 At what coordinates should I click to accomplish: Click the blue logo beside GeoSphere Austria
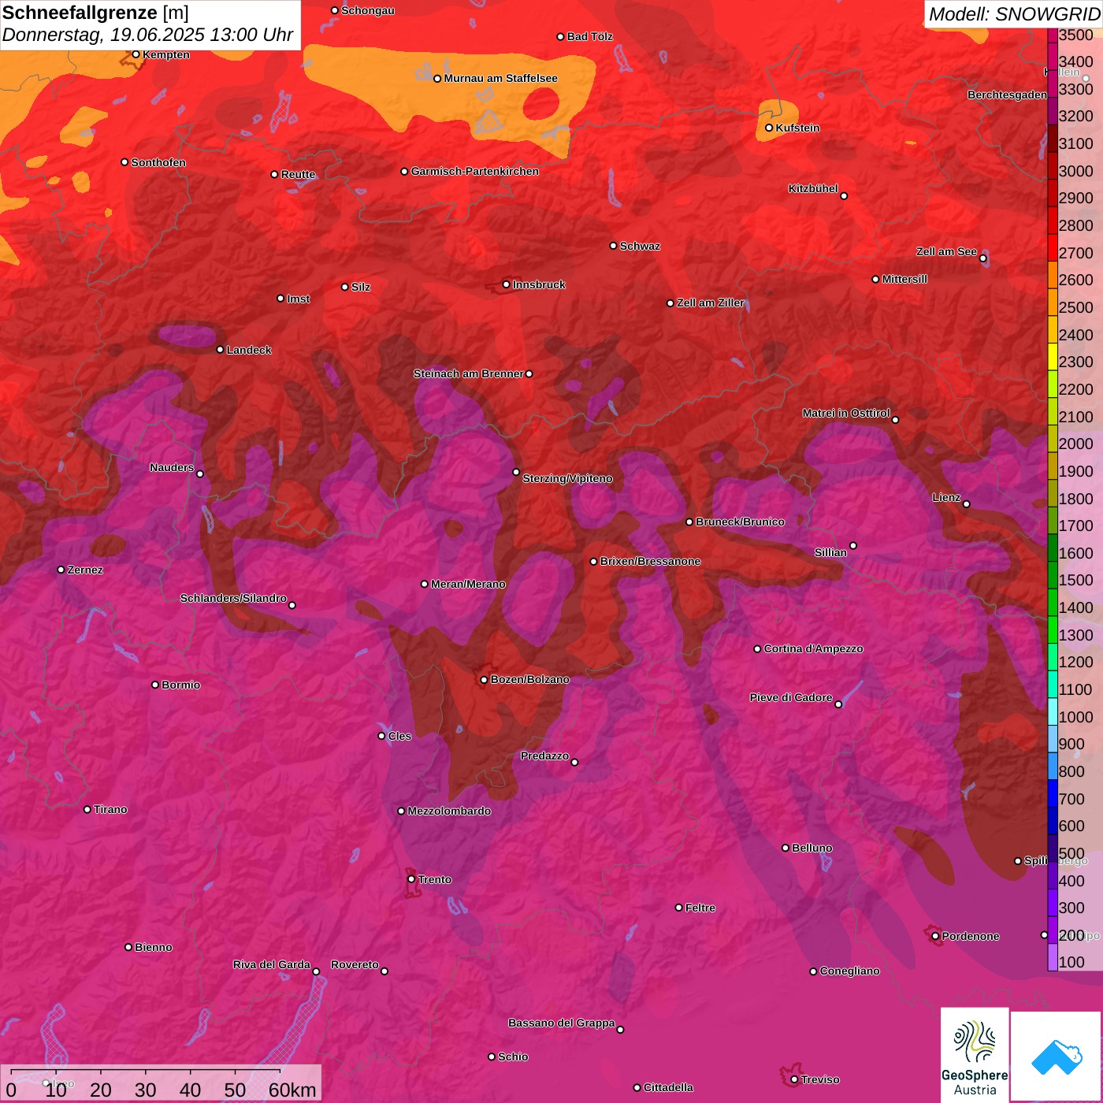tap(1056, 1056)
